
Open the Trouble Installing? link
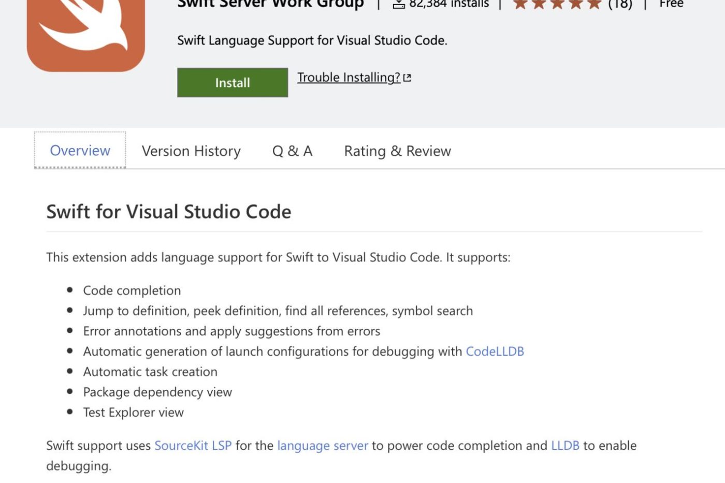click(348, 77)
